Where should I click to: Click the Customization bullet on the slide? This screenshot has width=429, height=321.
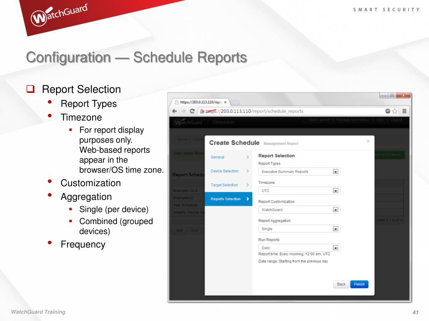[90, 183]
